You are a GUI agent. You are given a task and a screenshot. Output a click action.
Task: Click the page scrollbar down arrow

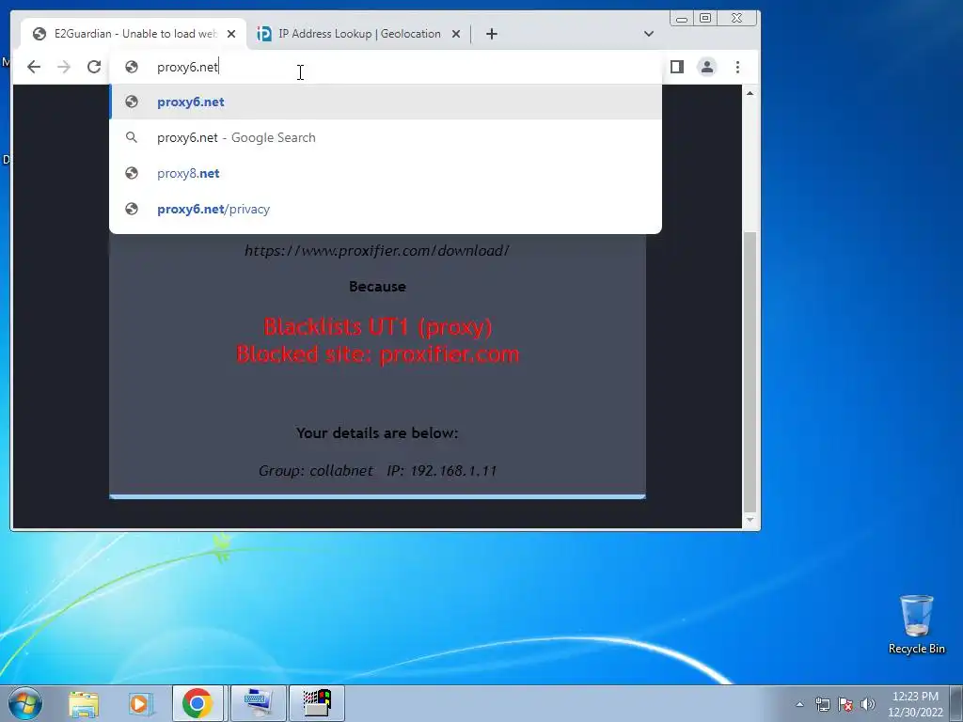750,520
